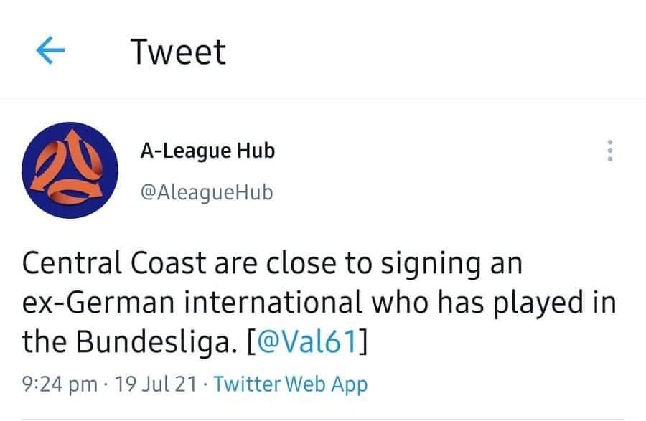
Task: Tap the phrase 'who has played in'
Action: pos(494,303)
